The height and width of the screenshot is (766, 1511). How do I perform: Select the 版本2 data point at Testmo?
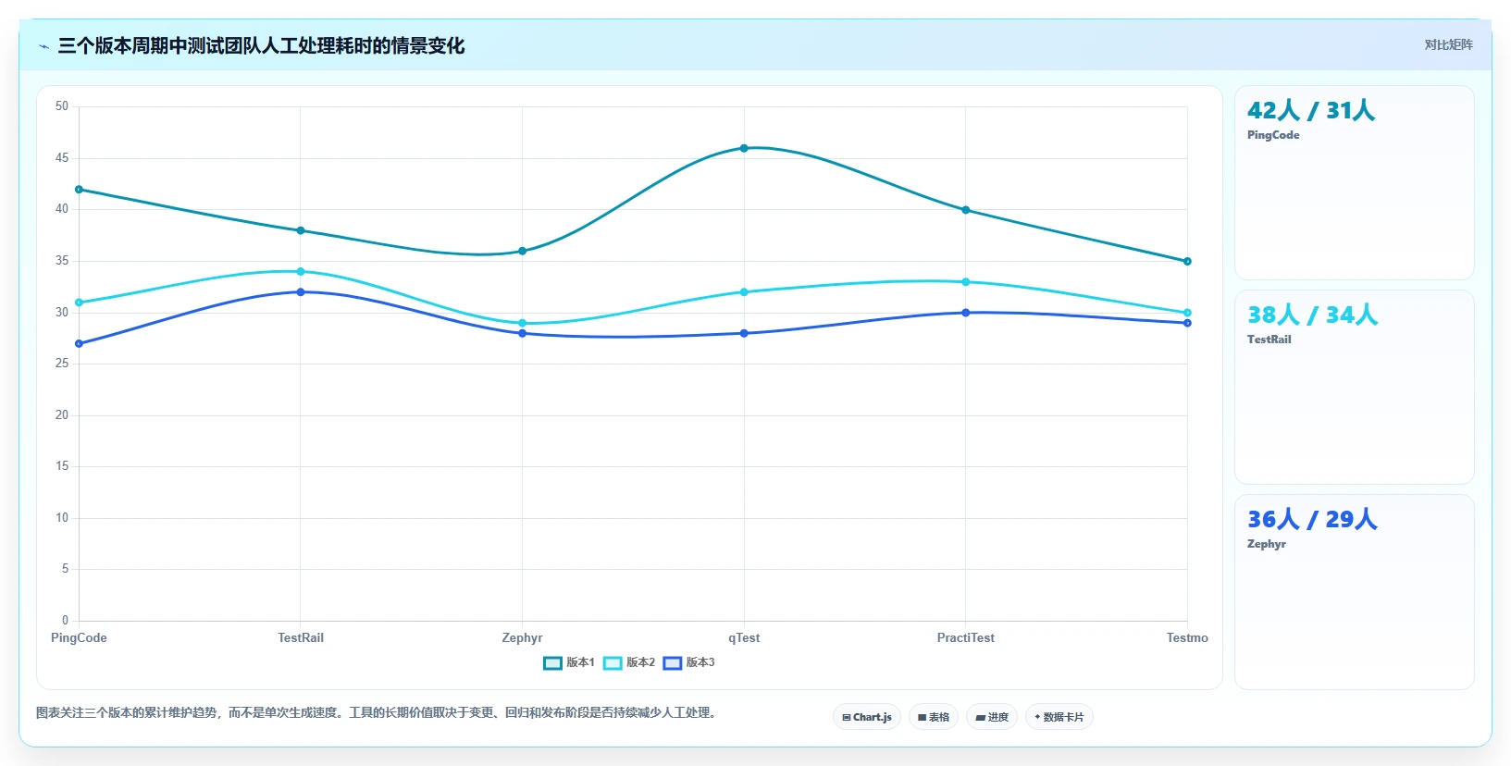pyautogui.click(x=1187, y=313)
